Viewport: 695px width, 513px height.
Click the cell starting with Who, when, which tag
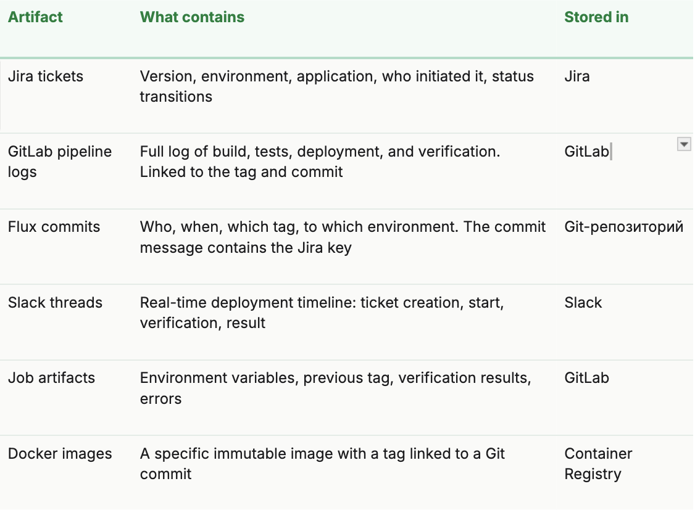343,237
